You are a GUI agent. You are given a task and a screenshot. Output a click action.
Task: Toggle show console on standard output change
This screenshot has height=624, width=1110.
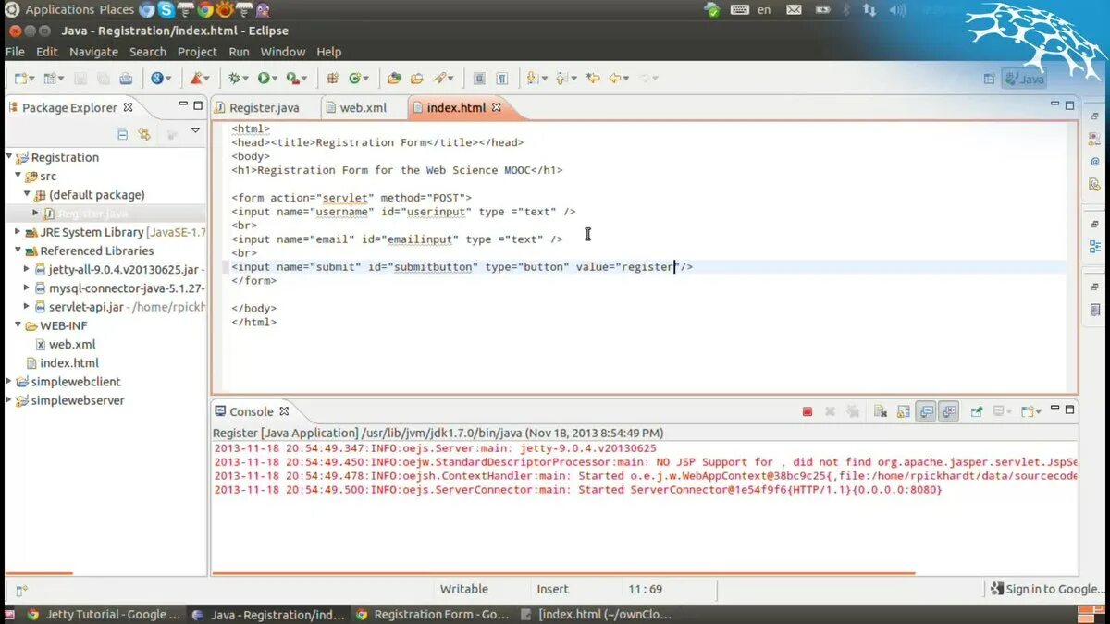point(926,411)
